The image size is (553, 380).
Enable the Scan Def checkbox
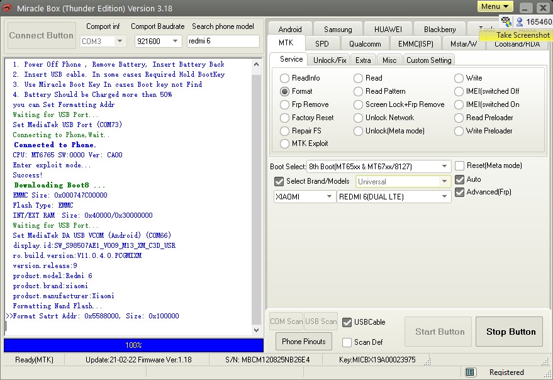[347, 342]
